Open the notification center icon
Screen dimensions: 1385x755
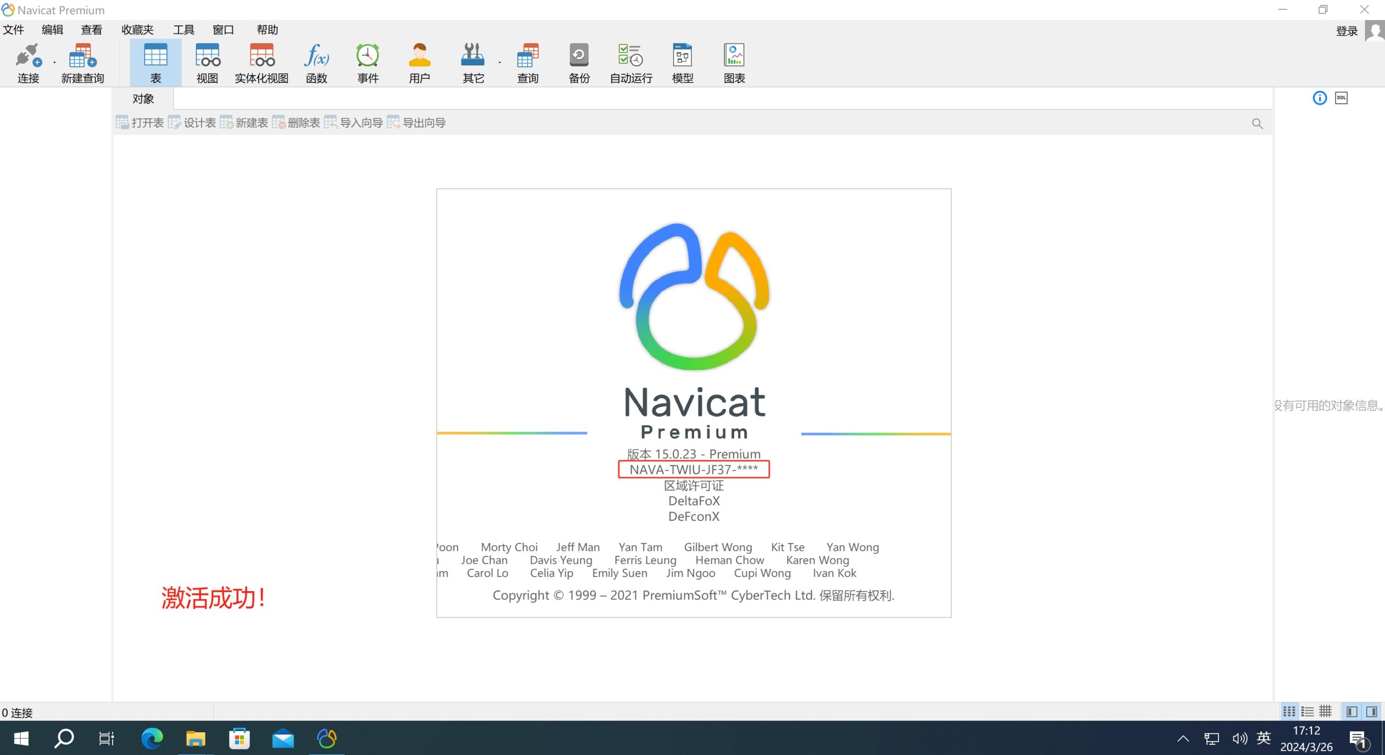point(1360,739)
